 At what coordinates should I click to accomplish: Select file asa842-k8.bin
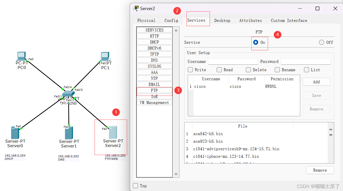[208, 134]
